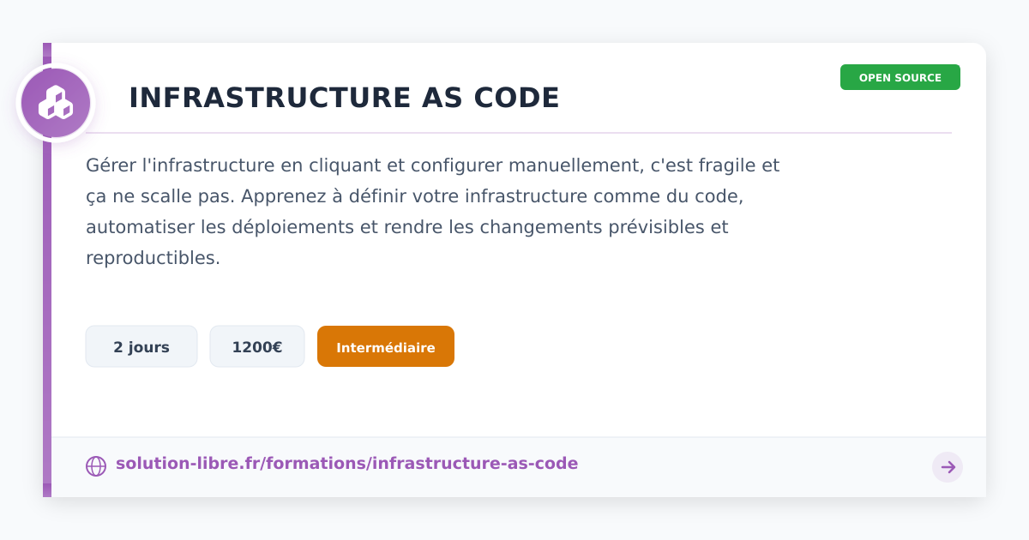Click the orange Intermédiaire level badge
This screenshot has width=1029, height=540.
[x=386, y=347]
